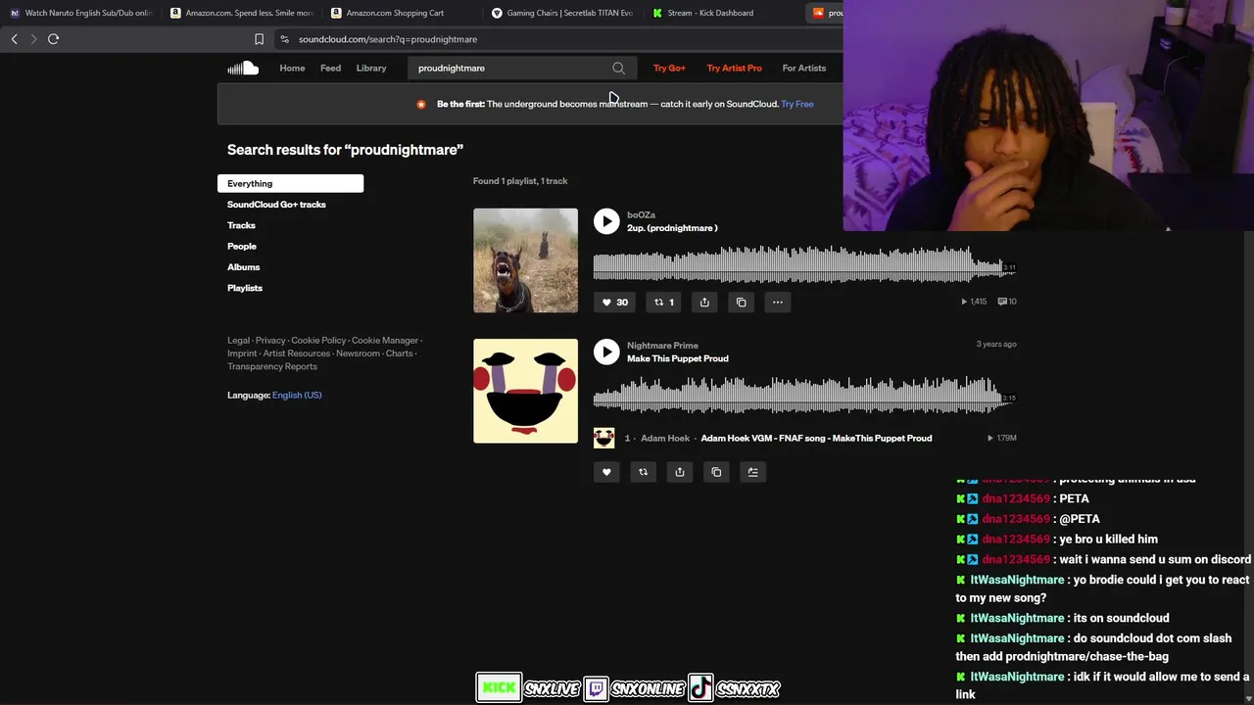The width and height of the screenshot is (1254, 705).
Task: Filter results by Everything
Action: point(290,183)
